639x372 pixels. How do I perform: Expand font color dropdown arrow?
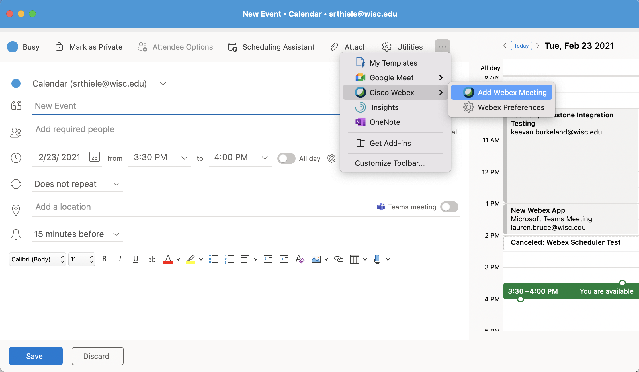178,259
